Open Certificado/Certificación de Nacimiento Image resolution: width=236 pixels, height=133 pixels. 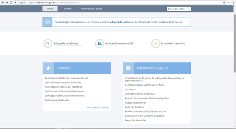pyautogui.click(x=64, y=91)
